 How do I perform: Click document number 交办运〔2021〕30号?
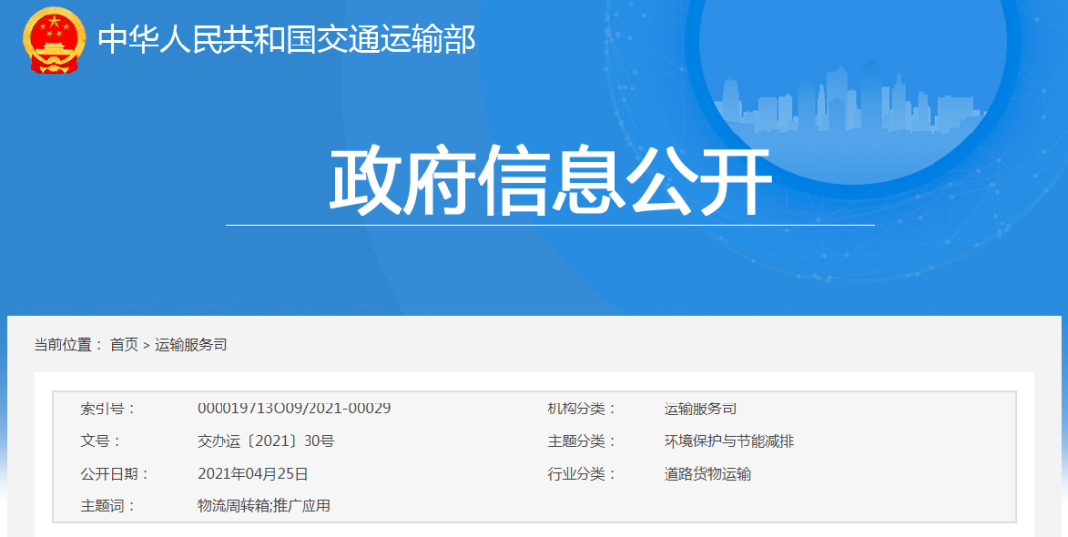click(x=265, y=441)
